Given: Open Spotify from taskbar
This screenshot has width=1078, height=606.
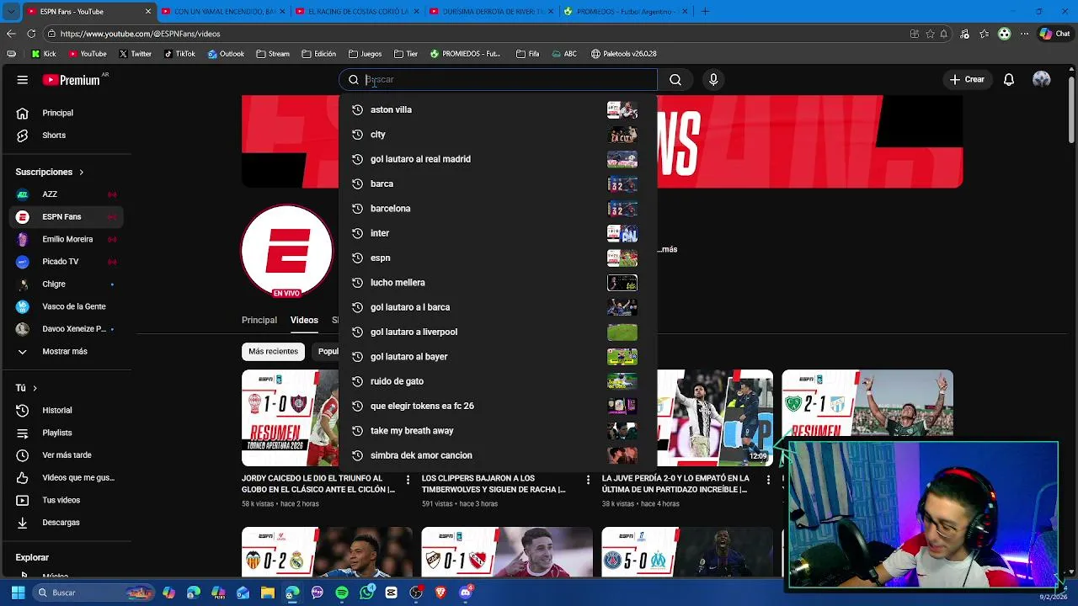Looking at the screenshot, I should [x=342, y=593].
